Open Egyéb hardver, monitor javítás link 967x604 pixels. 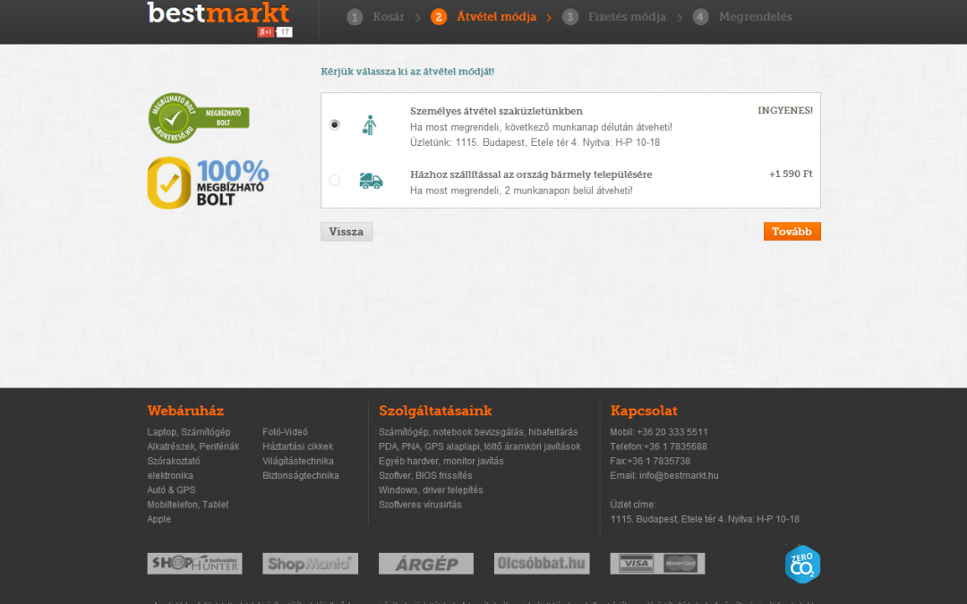(x=441, y=461)
